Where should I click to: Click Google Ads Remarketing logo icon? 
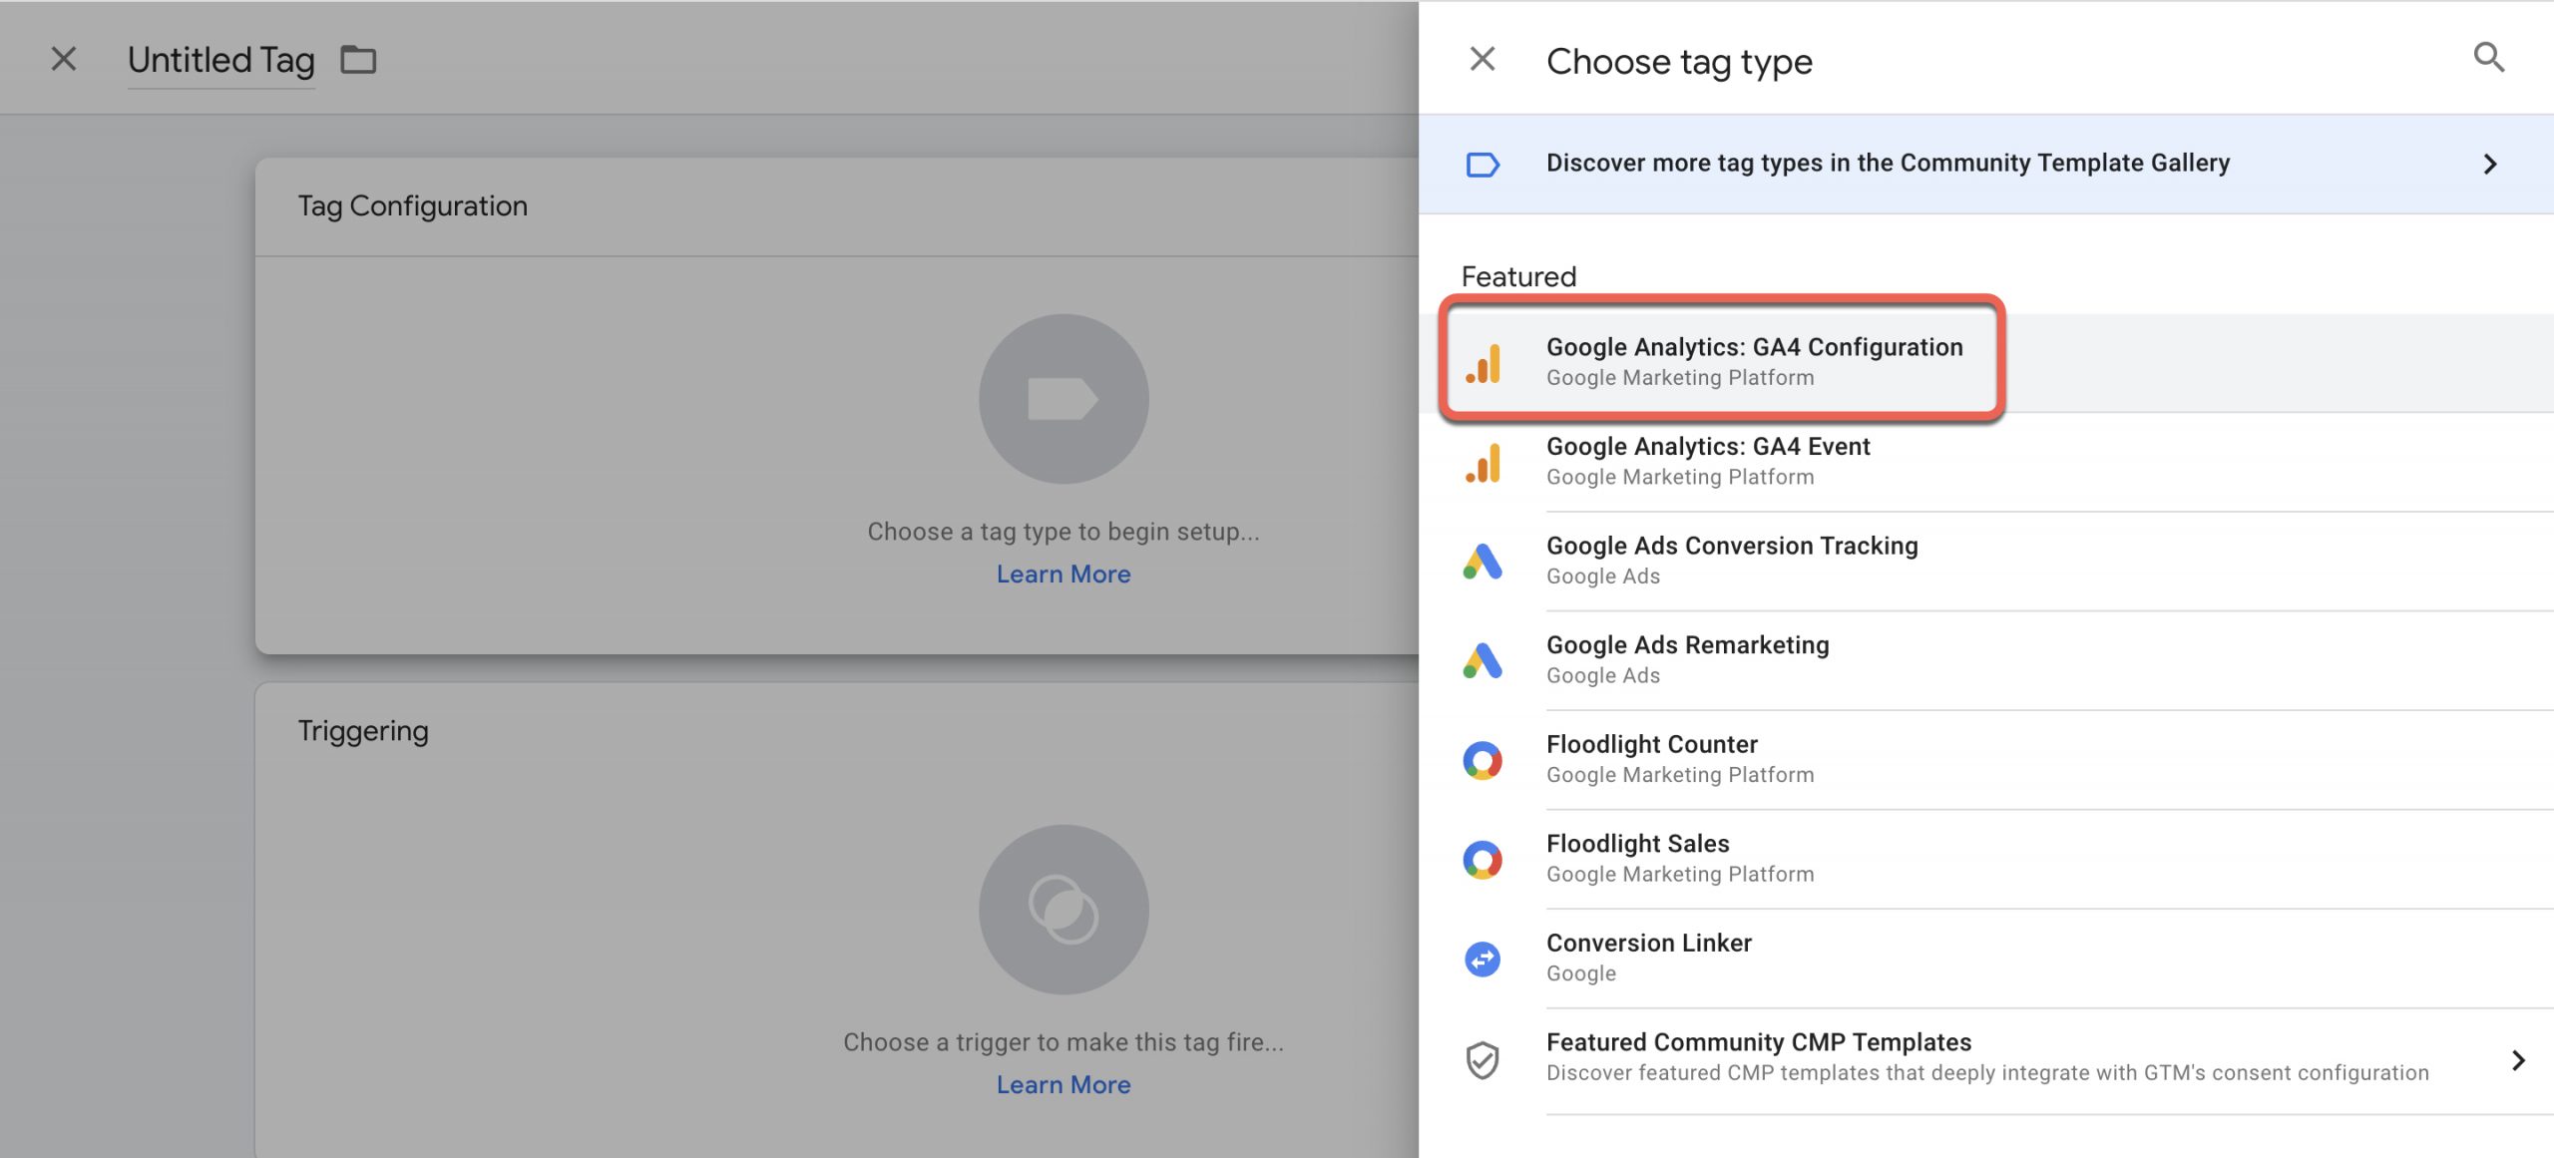[1483, 660]
